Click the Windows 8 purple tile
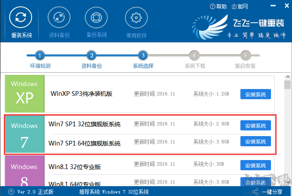 24,171
